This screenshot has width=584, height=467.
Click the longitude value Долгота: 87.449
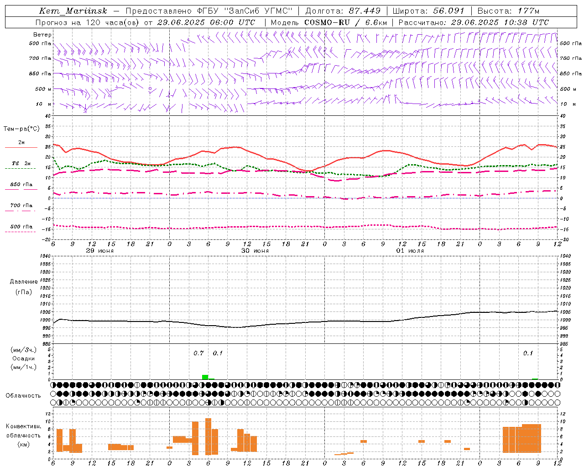click(x=343, y=11)
